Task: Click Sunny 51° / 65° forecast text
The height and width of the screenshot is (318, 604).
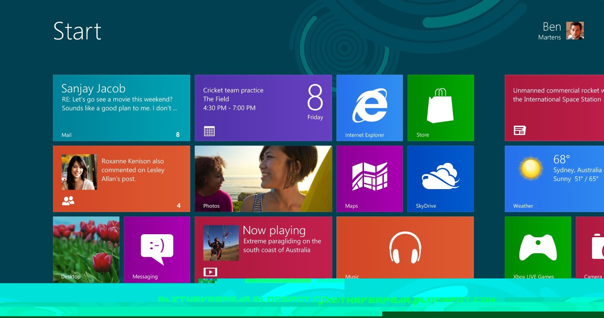Action: coord(576,179)
